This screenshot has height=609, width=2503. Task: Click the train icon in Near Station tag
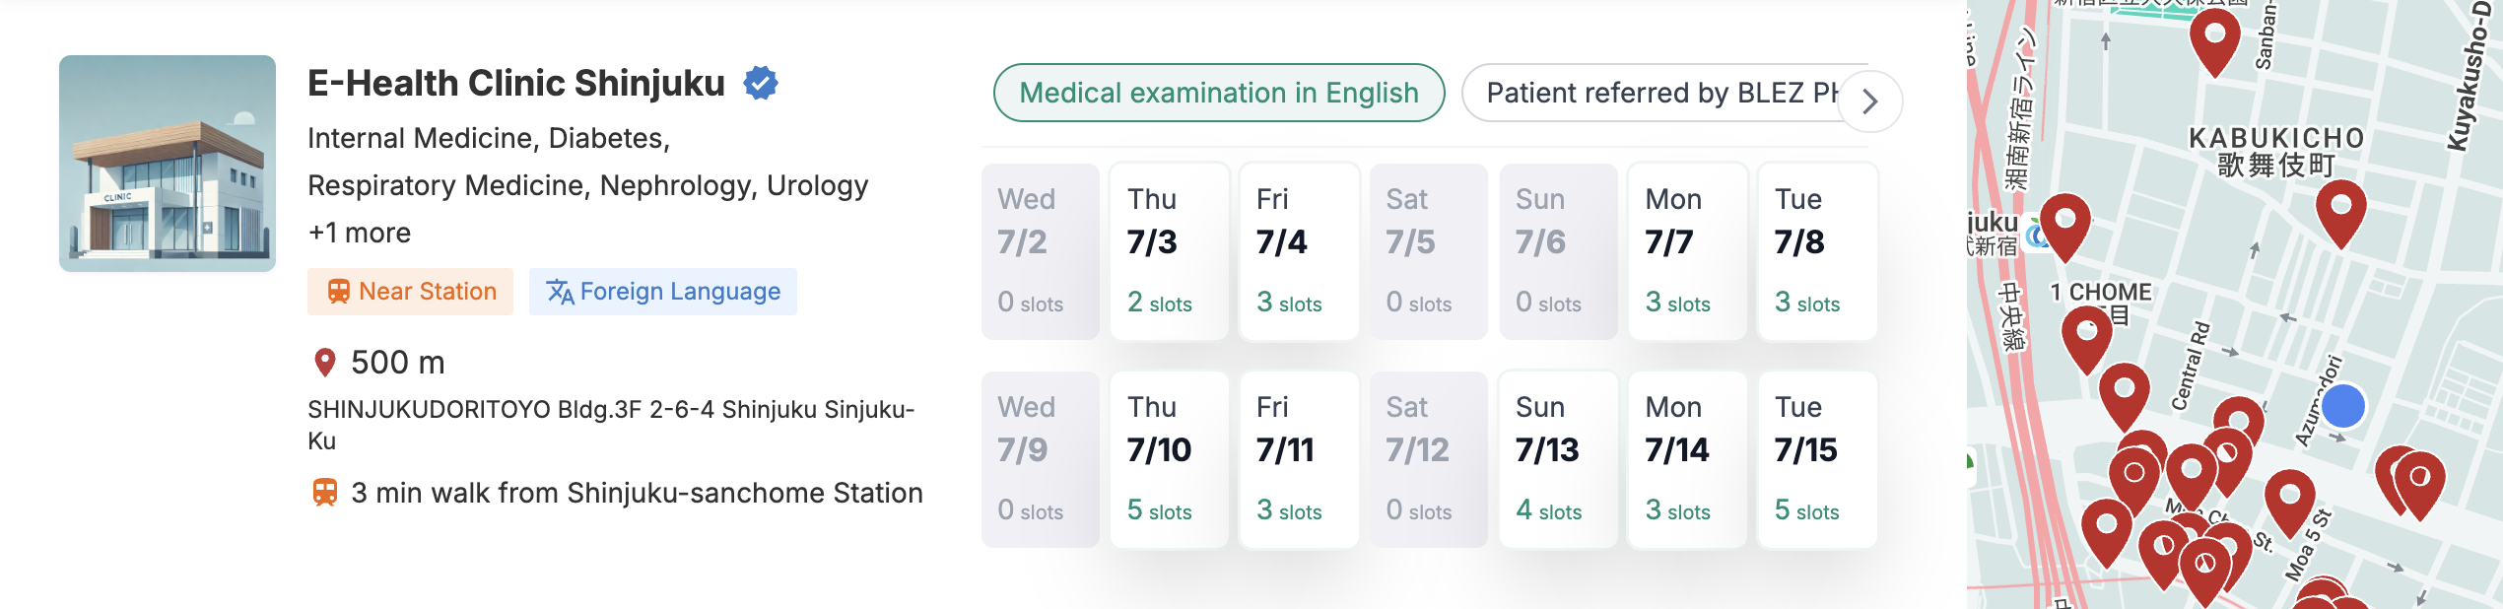[338, 292]
